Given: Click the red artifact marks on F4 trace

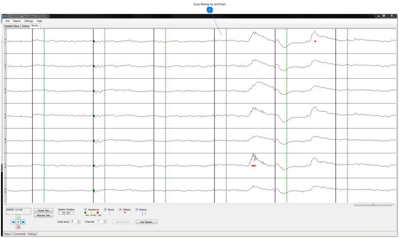Looking at the screenshot, I should (254, 166).
